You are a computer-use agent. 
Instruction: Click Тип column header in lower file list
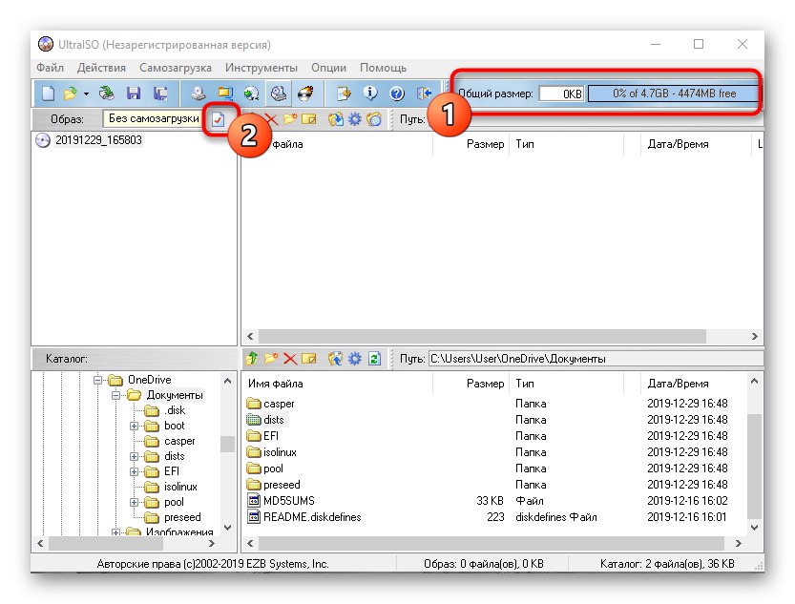pos(525,384)
